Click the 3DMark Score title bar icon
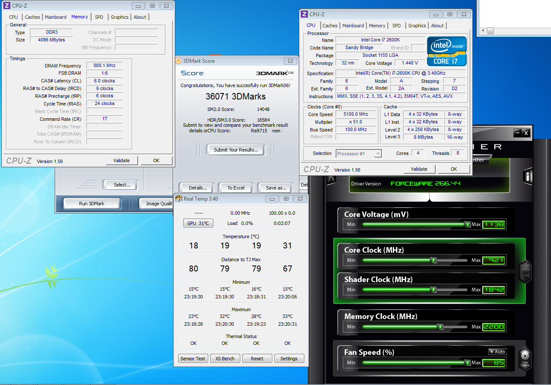This screenshot has width=551, height=385. click(179, 61)
